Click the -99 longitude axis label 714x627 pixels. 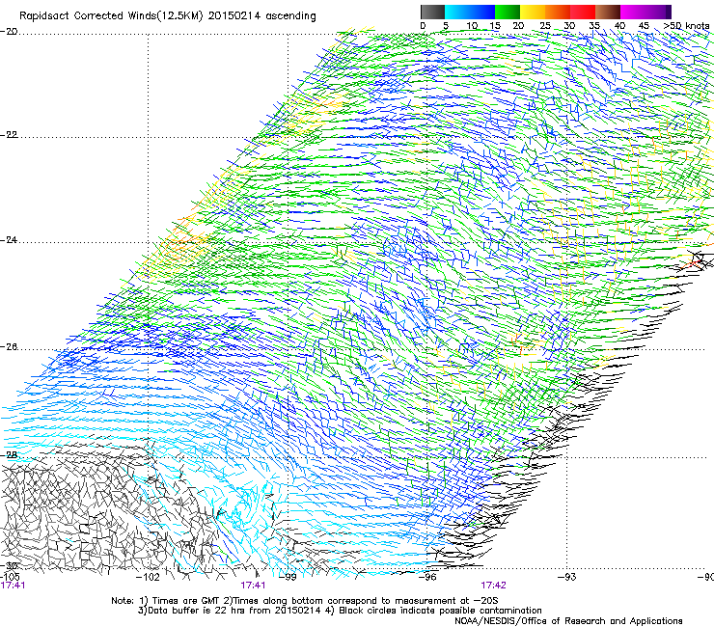tap(288, 577)
